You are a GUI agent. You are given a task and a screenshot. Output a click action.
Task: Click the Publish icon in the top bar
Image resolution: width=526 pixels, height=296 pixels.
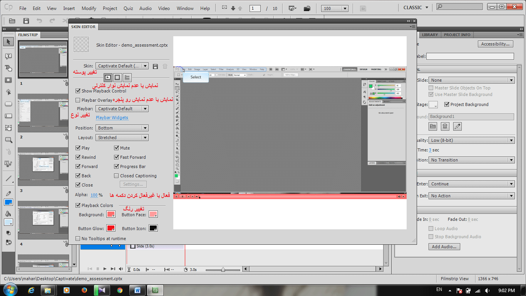point(307,8)
